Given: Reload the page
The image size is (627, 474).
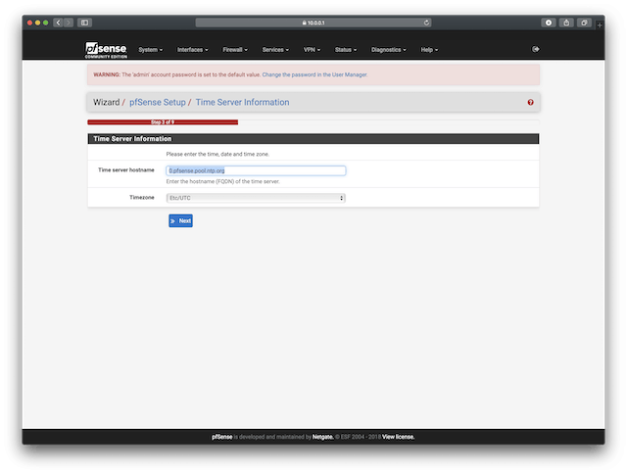Looking at the screenshot, I should tap(426, 23).
